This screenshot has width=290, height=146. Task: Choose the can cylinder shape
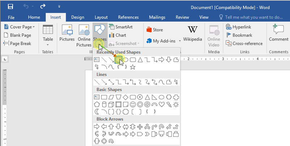pyautogui.click(x=104, y=104)
